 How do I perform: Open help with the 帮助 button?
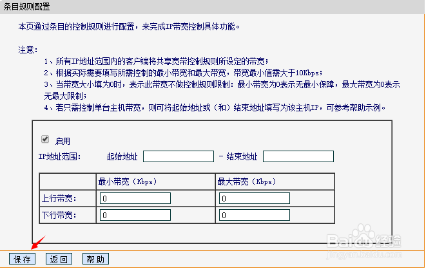(95, 259)
